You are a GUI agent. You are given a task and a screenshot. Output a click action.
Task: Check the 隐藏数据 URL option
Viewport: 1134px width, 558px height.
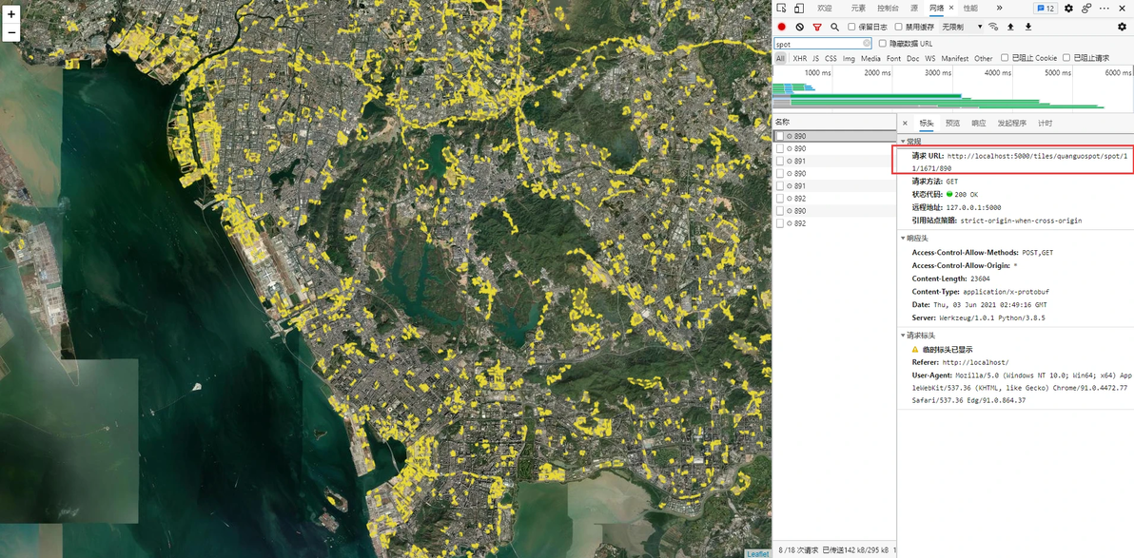[883, 44]
